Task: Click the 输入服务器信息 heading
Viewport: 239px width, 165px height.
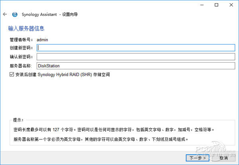Action: (x=26, y=29)
